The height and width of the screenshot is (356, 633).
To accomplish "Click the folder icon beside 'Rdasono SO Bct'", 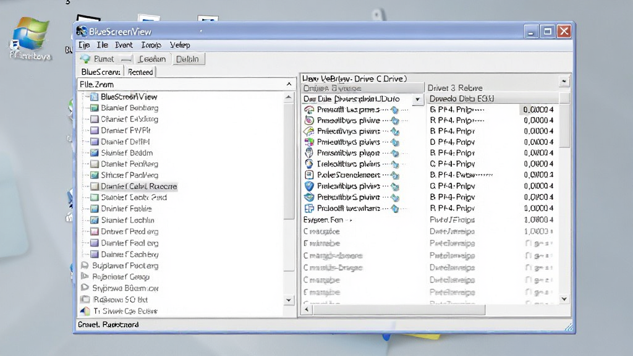I will [x=85, y=300].
